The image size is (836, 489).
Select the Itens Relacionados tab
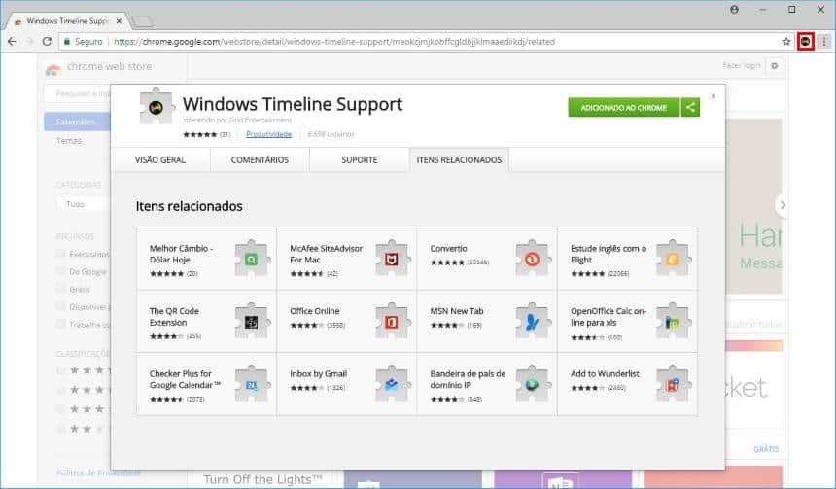(459, 160)
